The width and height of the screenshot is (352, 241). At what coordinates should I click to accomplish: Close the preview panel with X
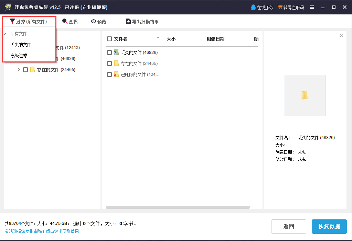[x=341, y=36]
